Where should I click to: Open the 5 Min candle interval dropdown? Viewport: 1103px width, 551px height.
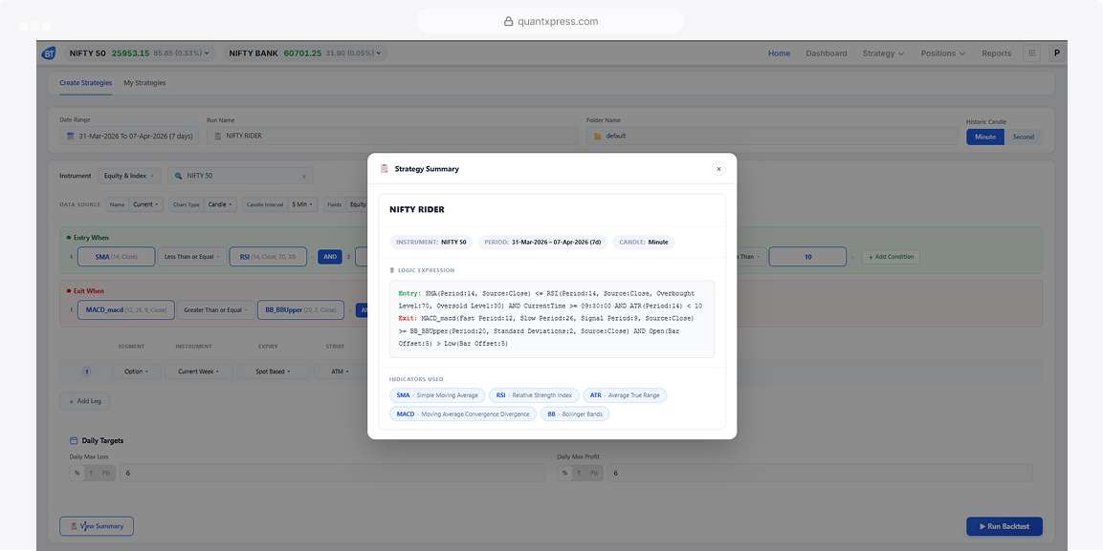pos(302,205)
